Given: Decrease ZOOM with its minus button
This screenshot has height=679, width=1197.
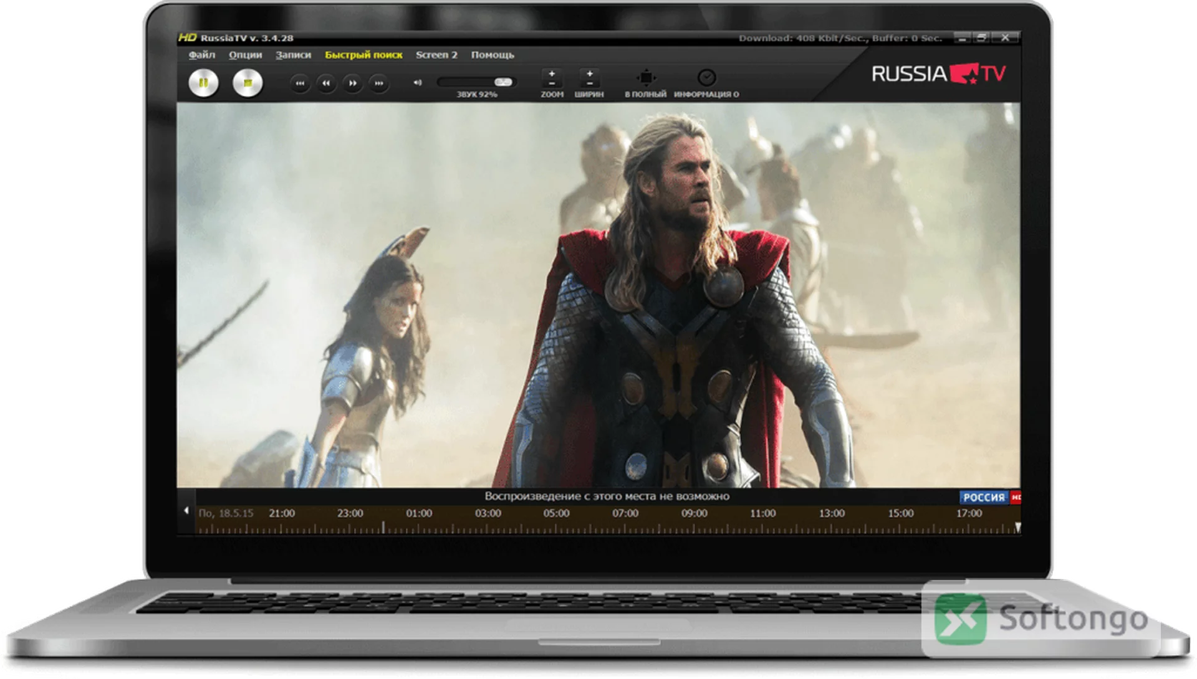Looking at the screenshot, I should point(552,83).
